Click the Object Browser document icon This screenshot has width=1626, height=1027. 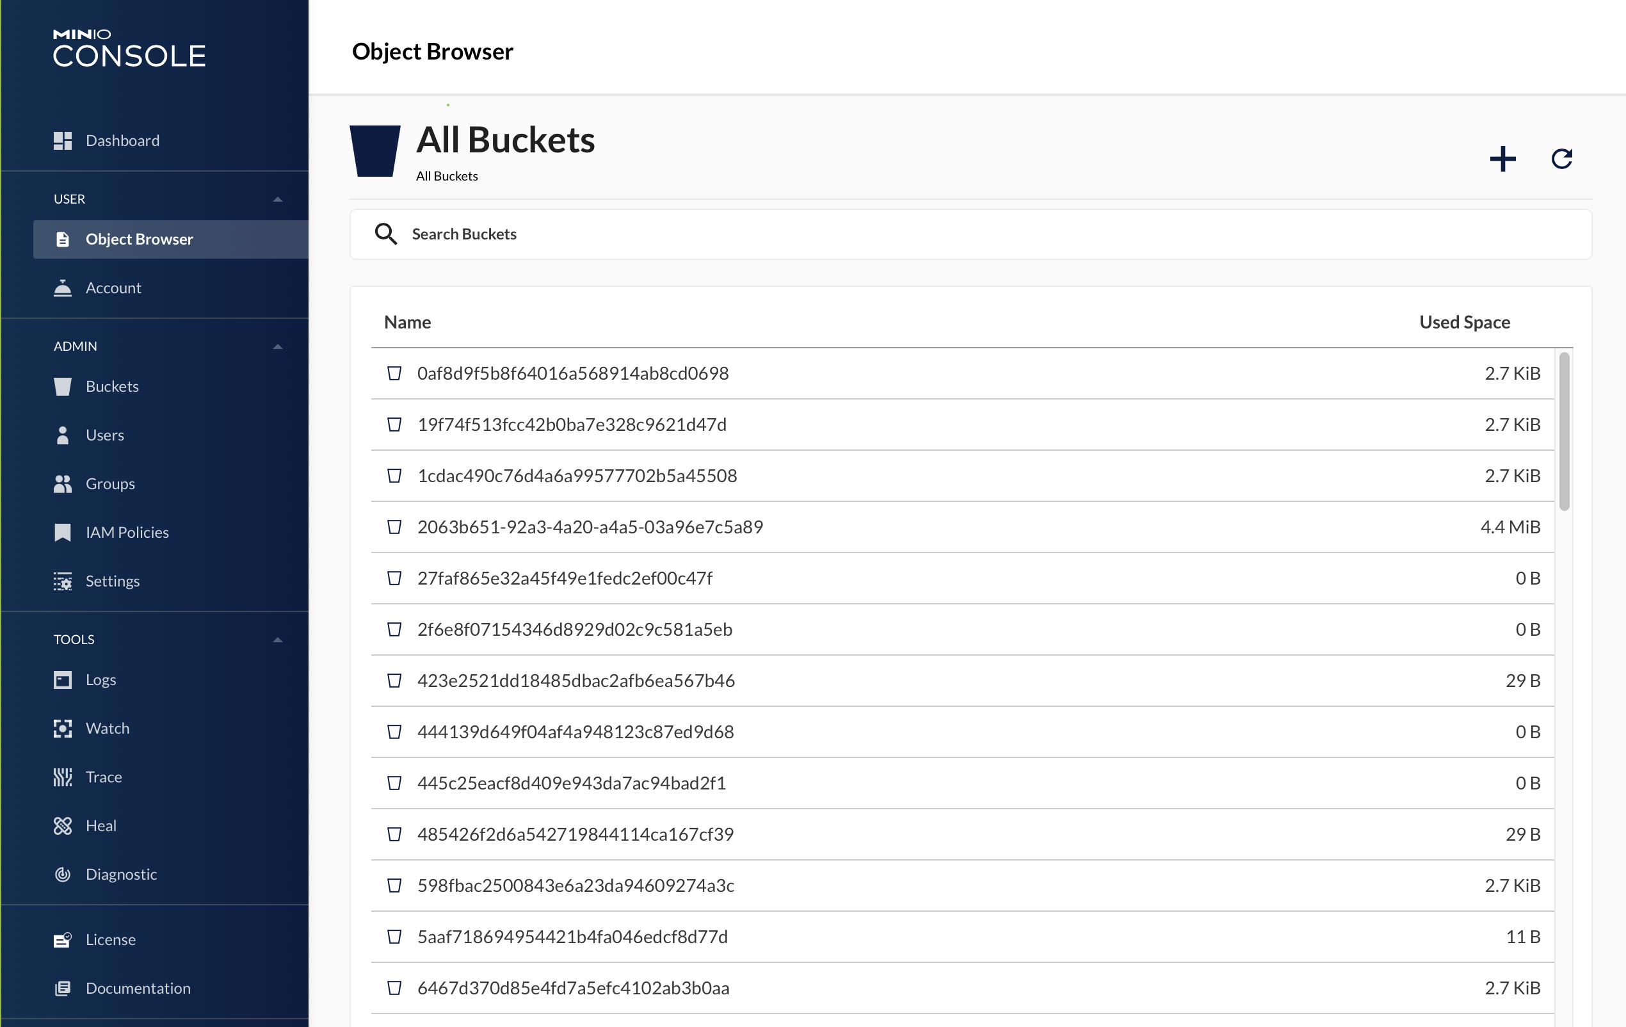pyautogui.click(x=63, y=239)
